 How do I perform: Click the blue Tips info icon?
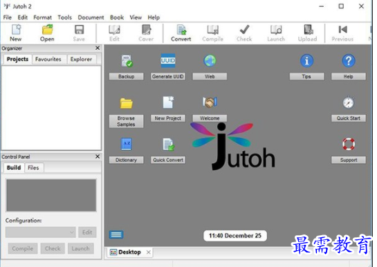pos(307,61)
